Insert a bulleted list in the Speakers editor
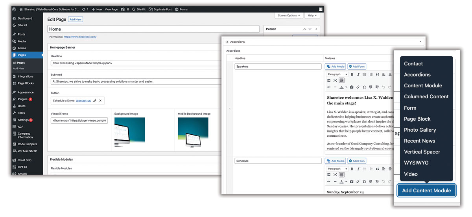This screenshot has height=217, width=472. pos(365,74)
